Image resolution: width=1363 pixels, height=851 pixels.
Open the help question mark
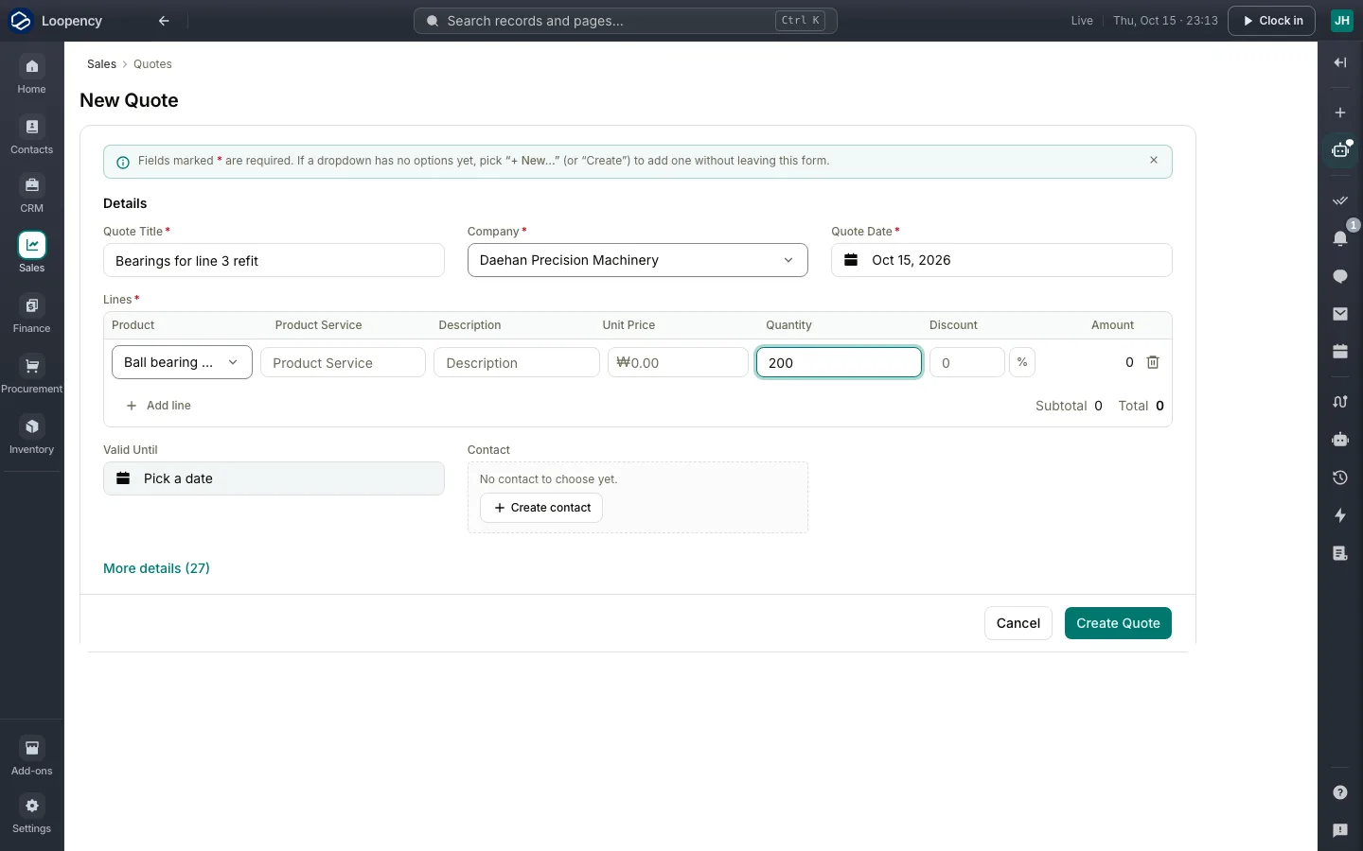(1340, 792)
